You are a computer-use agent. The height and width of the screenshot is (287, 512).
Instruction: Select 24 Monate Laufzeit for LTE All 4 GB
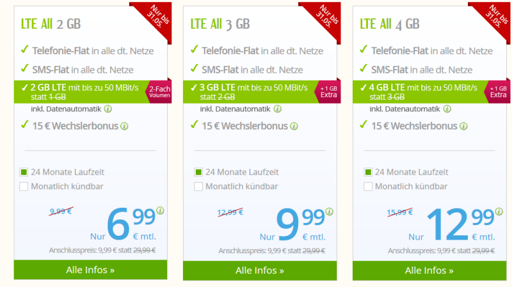368,172
